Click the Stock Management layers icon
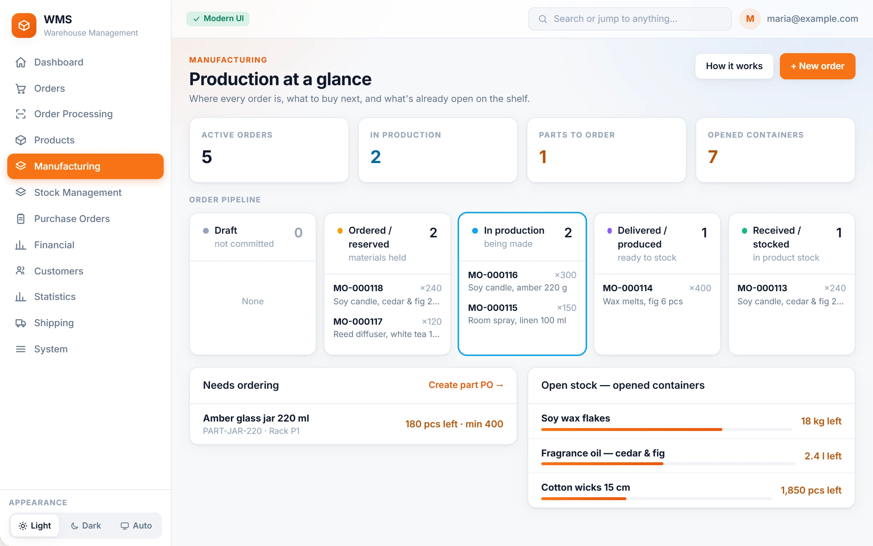 [21, 192]
